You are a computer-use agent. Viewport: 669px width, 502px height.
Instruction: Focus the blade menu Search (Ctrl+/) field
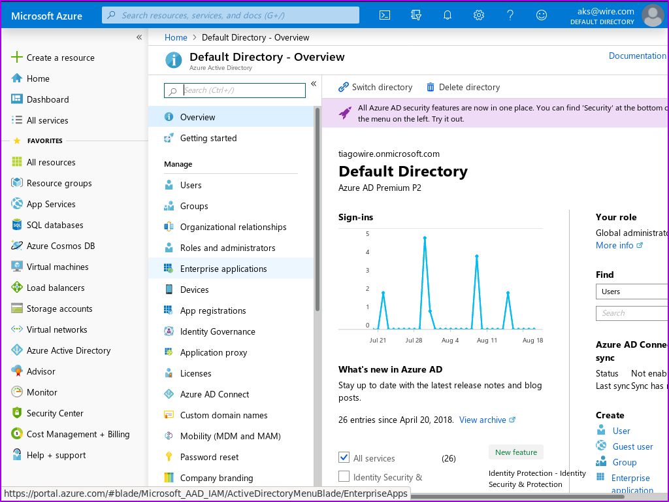(x=235, y=90)
